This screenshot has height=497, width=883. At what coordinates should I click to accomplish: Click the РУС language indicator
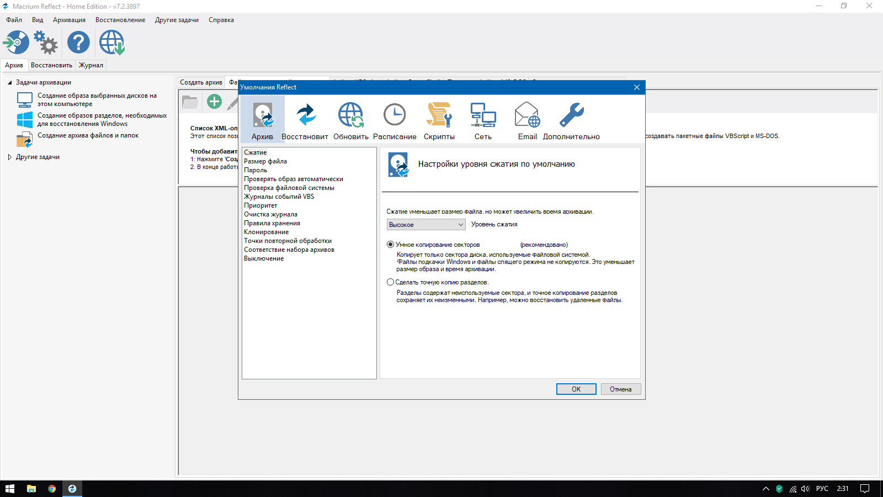(822, 489)
